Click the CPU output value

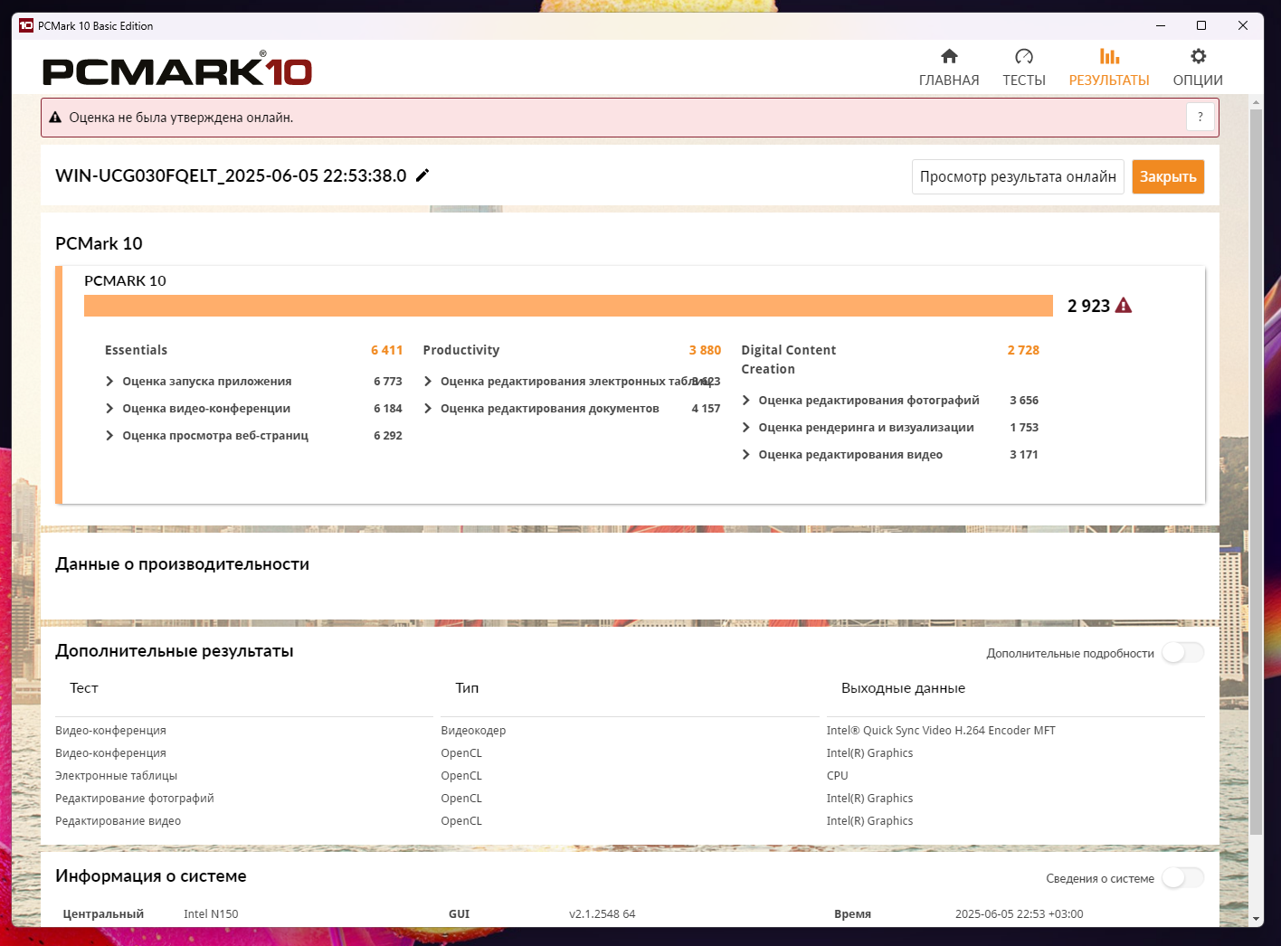(x=837, y=776)
